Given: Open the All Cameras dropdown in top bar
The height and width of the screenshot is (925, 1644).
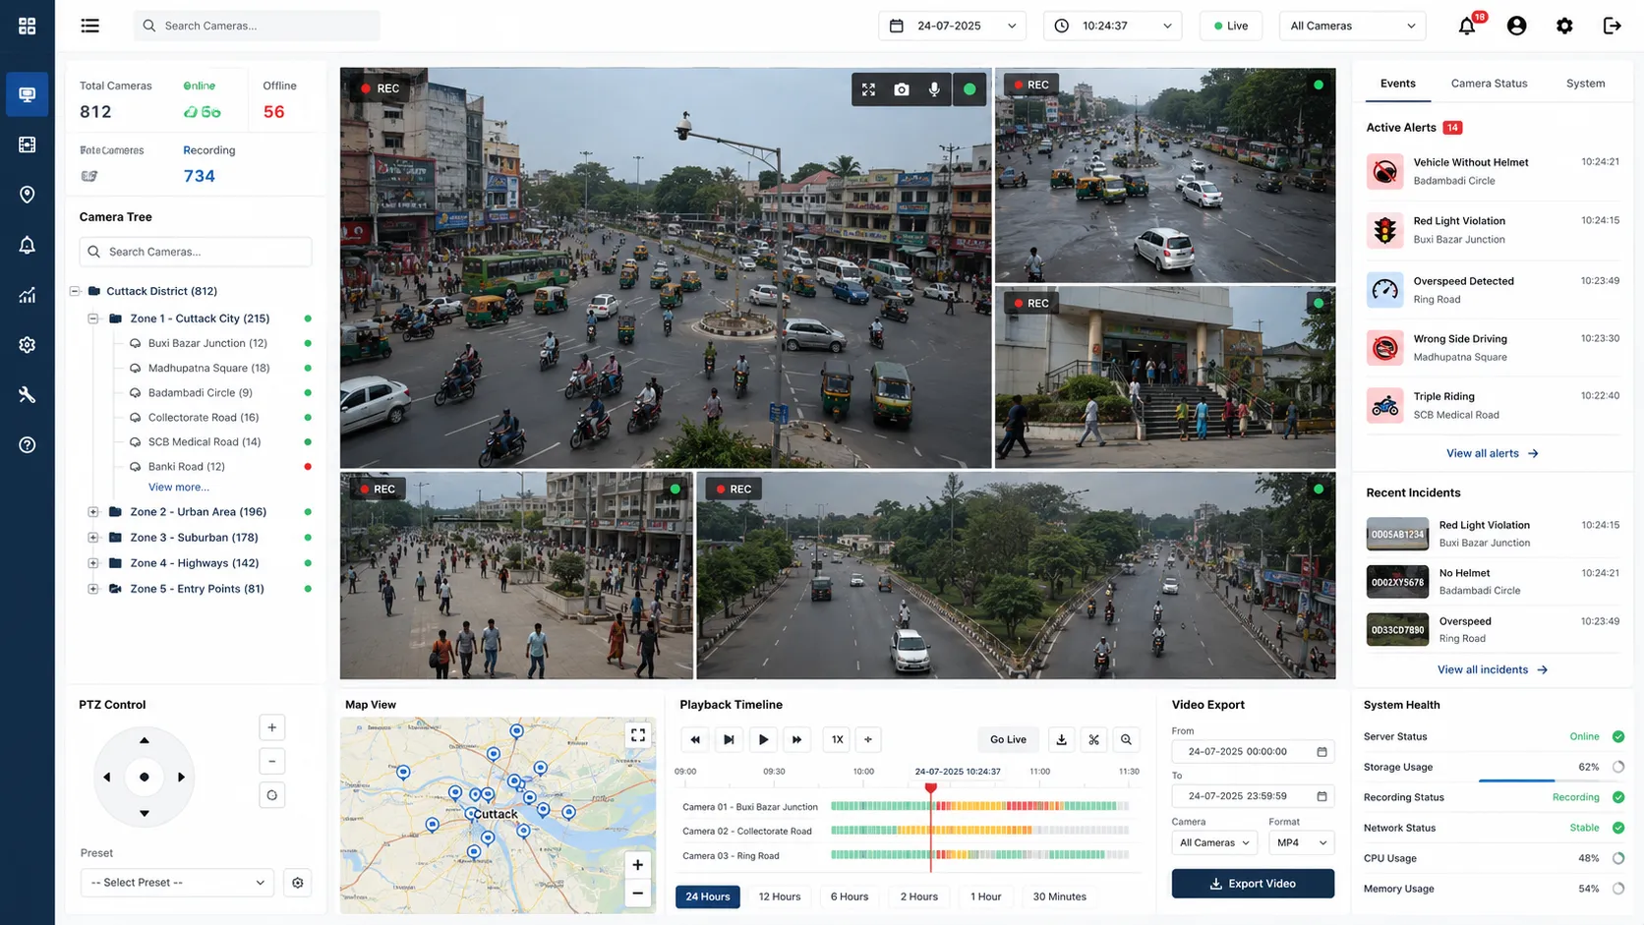Looking at the screenshot, I should [x=1352, y=26].
